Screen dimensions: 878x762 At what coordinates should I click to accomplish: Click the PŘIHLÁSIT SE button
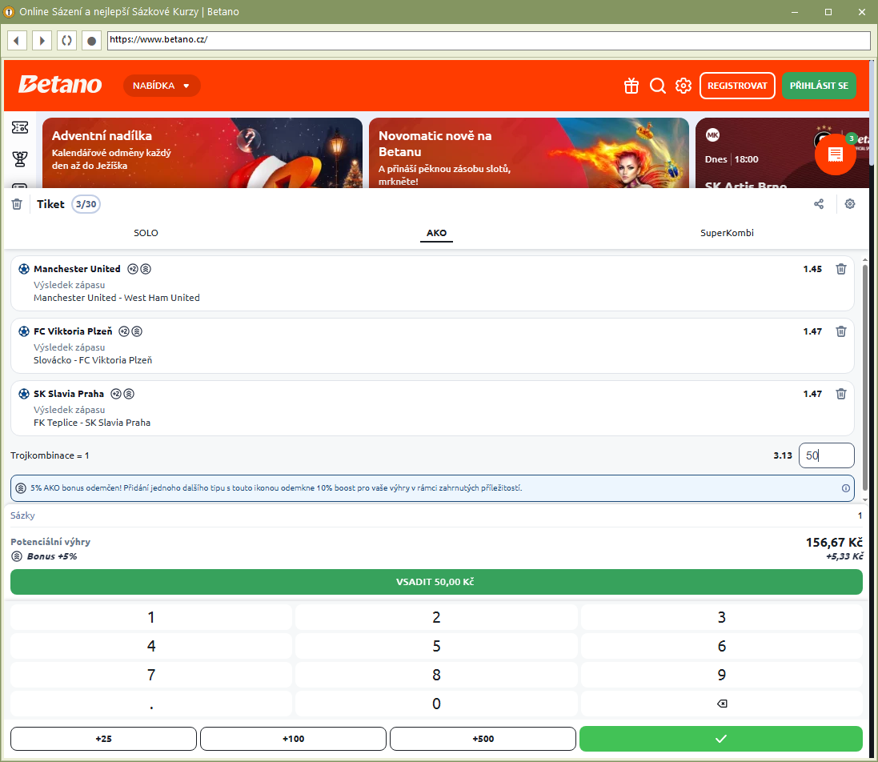819,86
